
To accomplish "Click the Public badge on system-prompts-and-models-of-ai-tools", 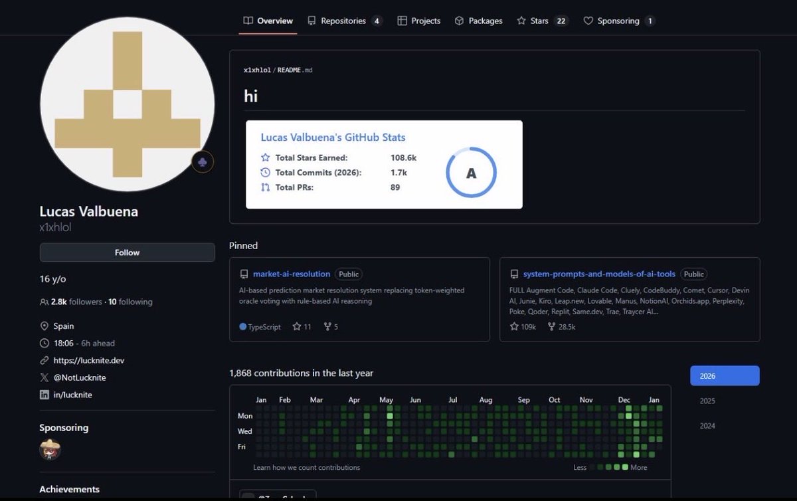I will click(x=693, y=274).
